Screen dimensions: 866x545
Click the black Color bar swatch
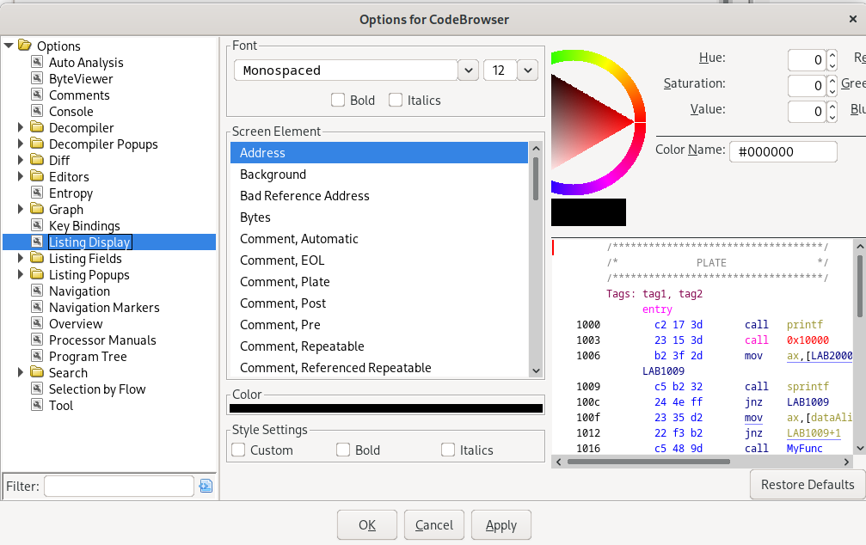coord(386,408)
